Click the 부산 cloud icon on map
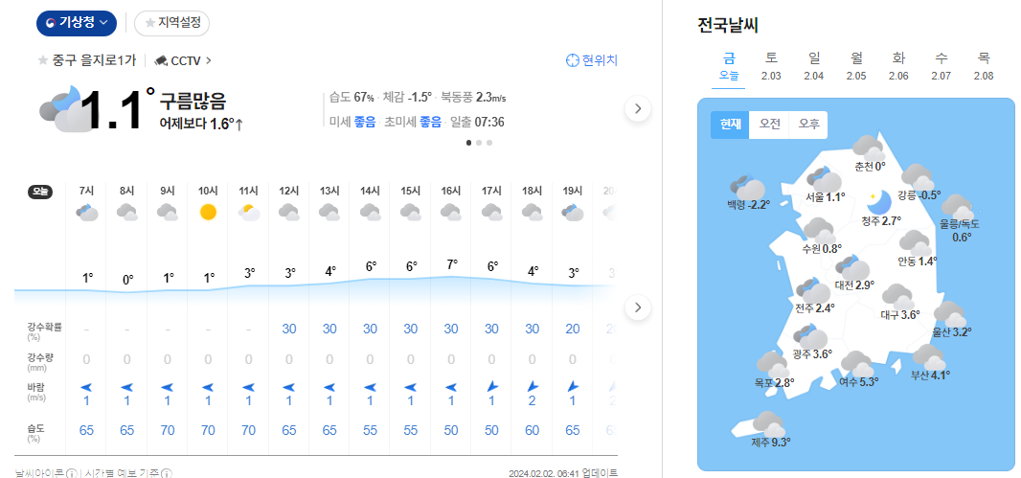1021x478 pixels. (928, 356)
